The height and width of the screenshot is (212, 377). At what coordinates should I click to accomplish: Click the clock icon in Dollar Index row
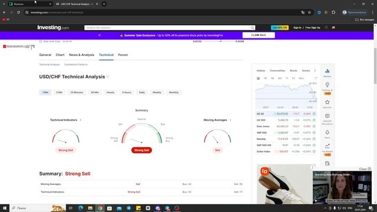click(x=314, y=151)
